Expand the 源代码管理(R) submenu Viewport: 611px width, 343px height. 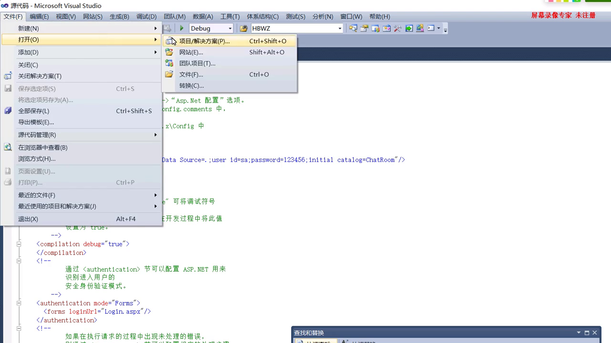pos(156,135)
